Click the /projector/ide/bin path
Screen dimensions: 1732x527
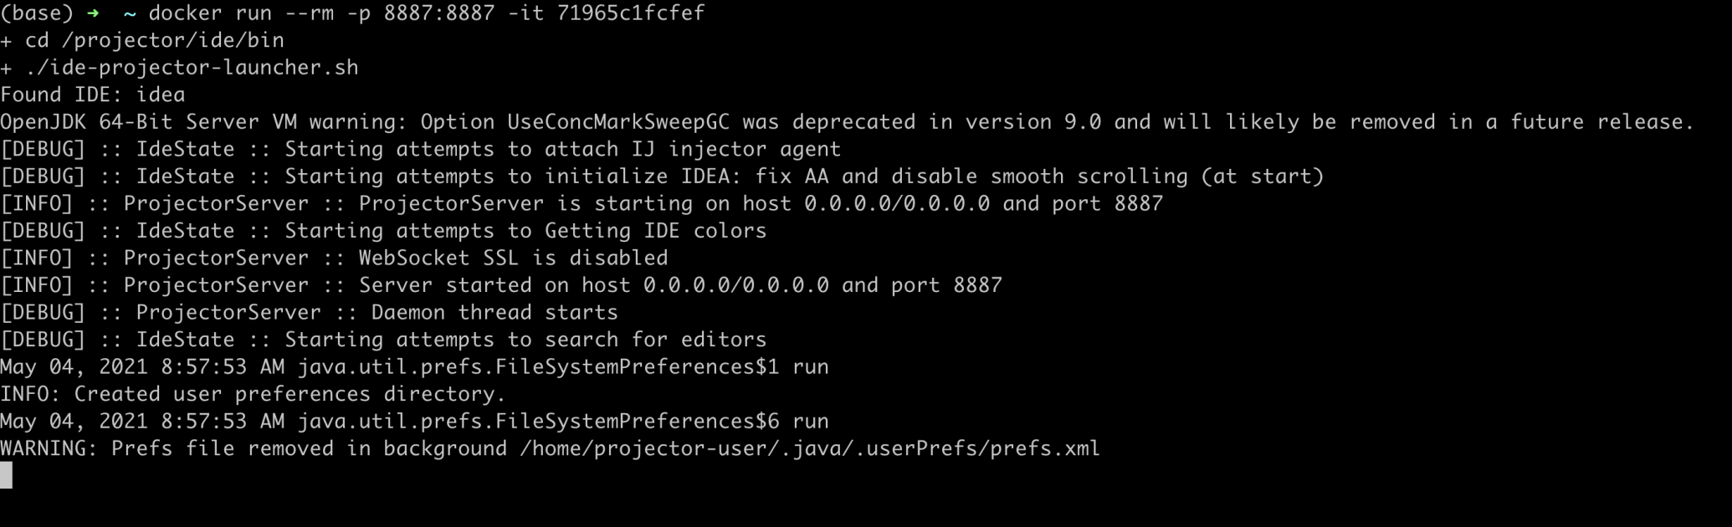173,40
